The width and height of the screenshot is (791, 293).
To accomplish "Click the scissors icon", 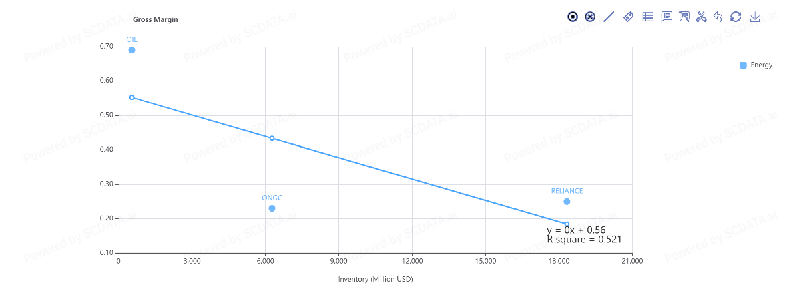I will (x=701, y=17).
